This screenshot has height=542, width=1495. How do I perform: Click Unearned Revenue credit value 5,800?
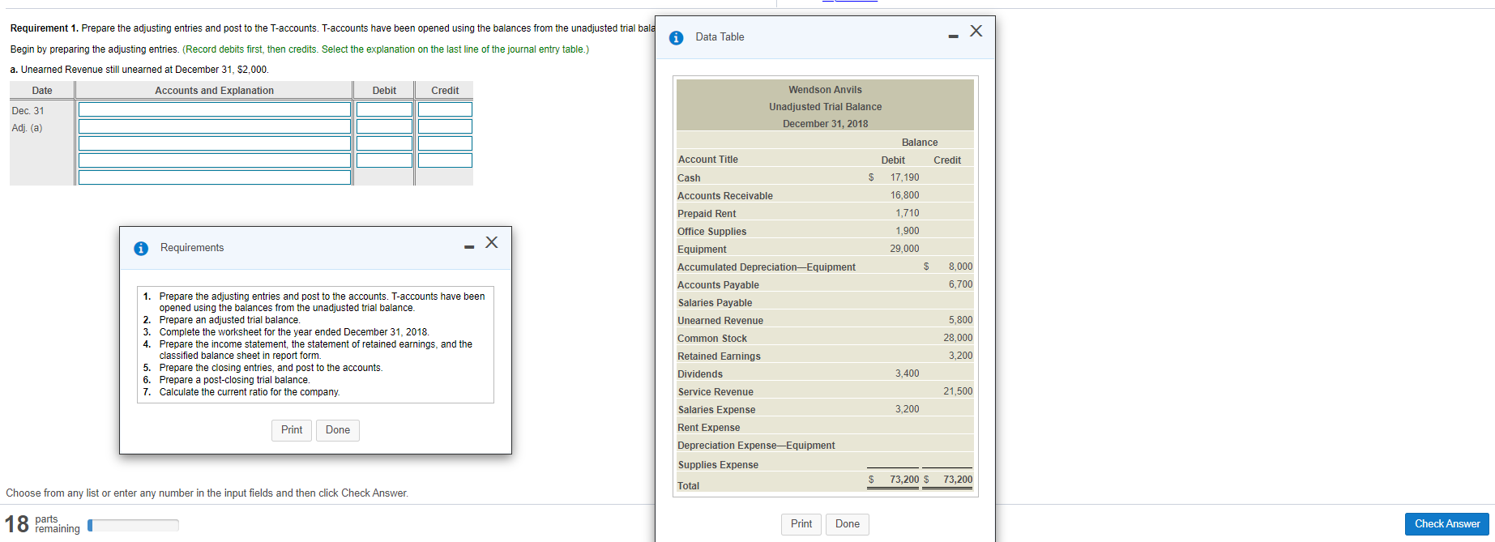tap(960, 320)
